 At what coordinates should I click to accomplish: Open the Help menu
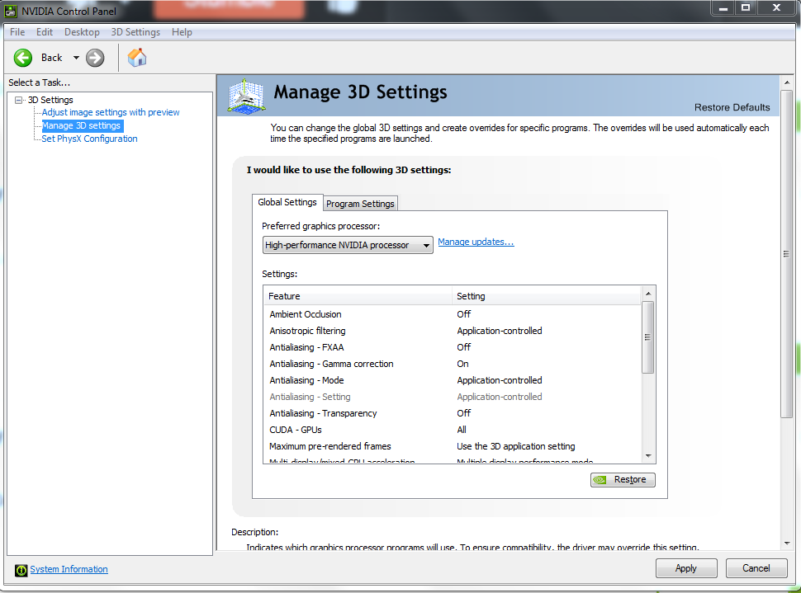[x=182, y=32]
